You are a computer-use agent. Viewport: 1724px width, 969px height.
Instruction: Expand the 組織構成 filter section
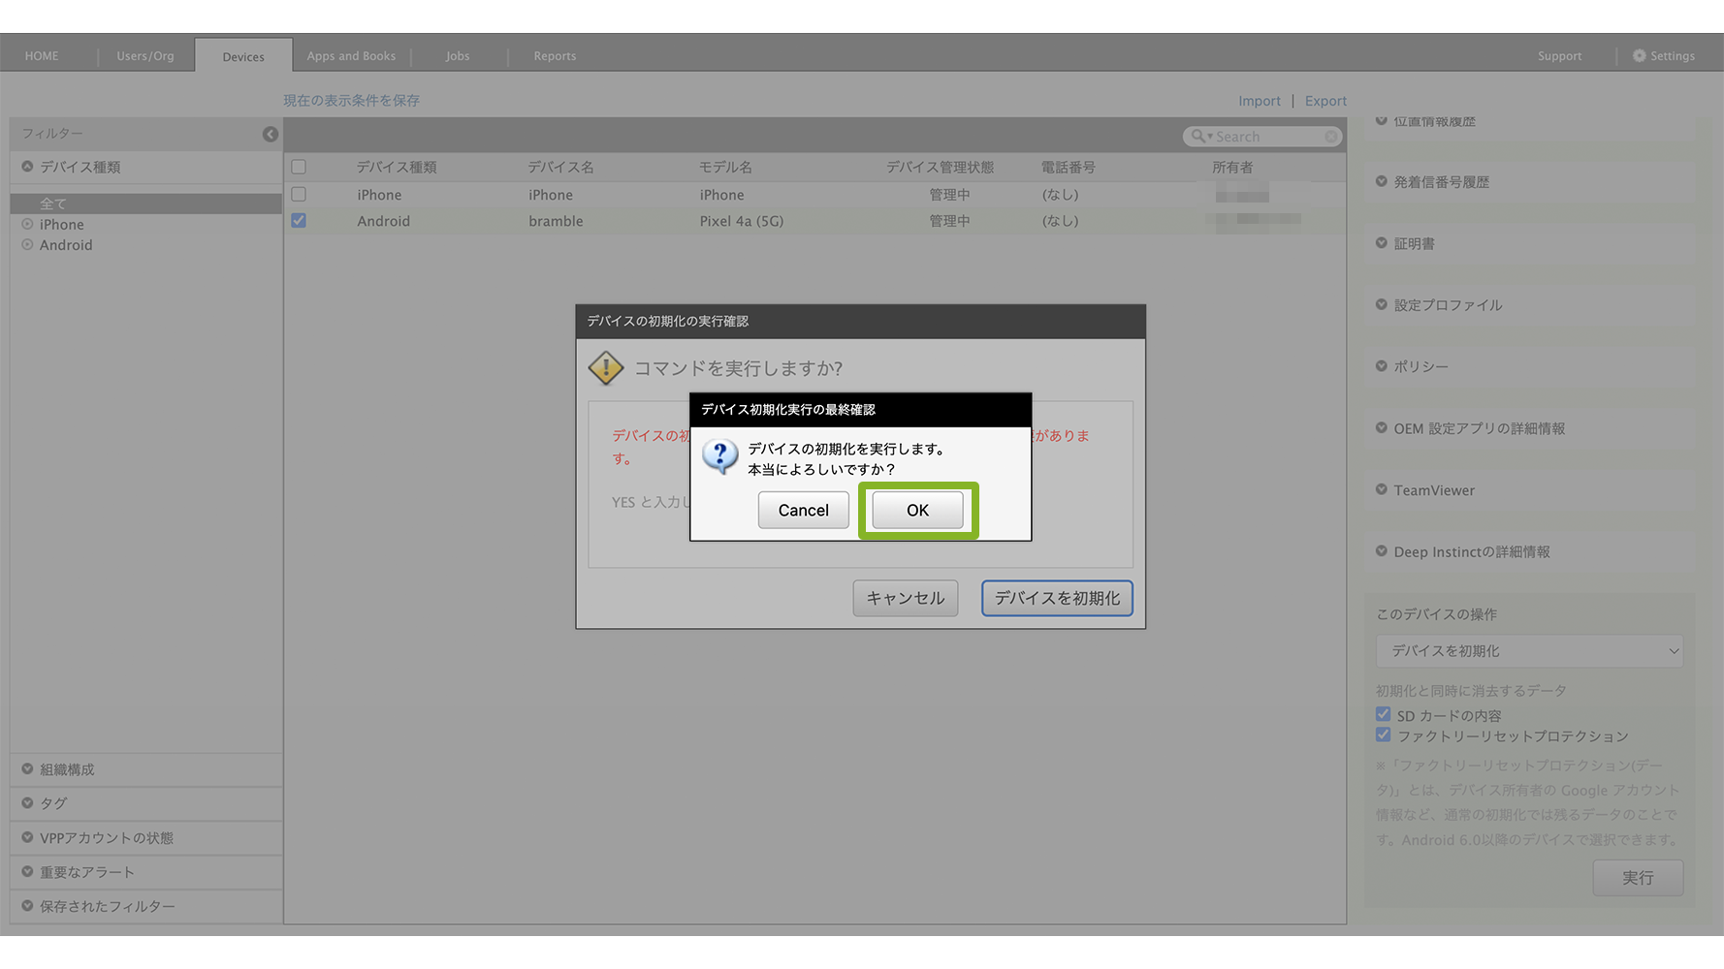point(27,769)
